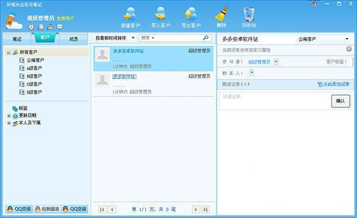This screenshot has height=218, width=357.
Task: Click the pencil-on-cloud app logo
Action: [13, 21]
